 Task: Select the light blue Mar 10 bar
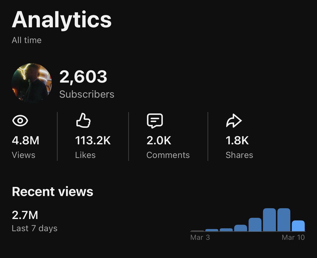click(x=298, y=226)
